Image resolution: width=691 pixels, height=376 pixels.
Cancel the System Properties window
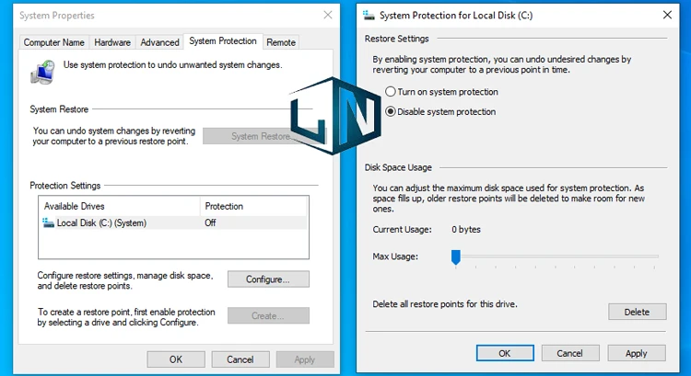coord(240,359)
